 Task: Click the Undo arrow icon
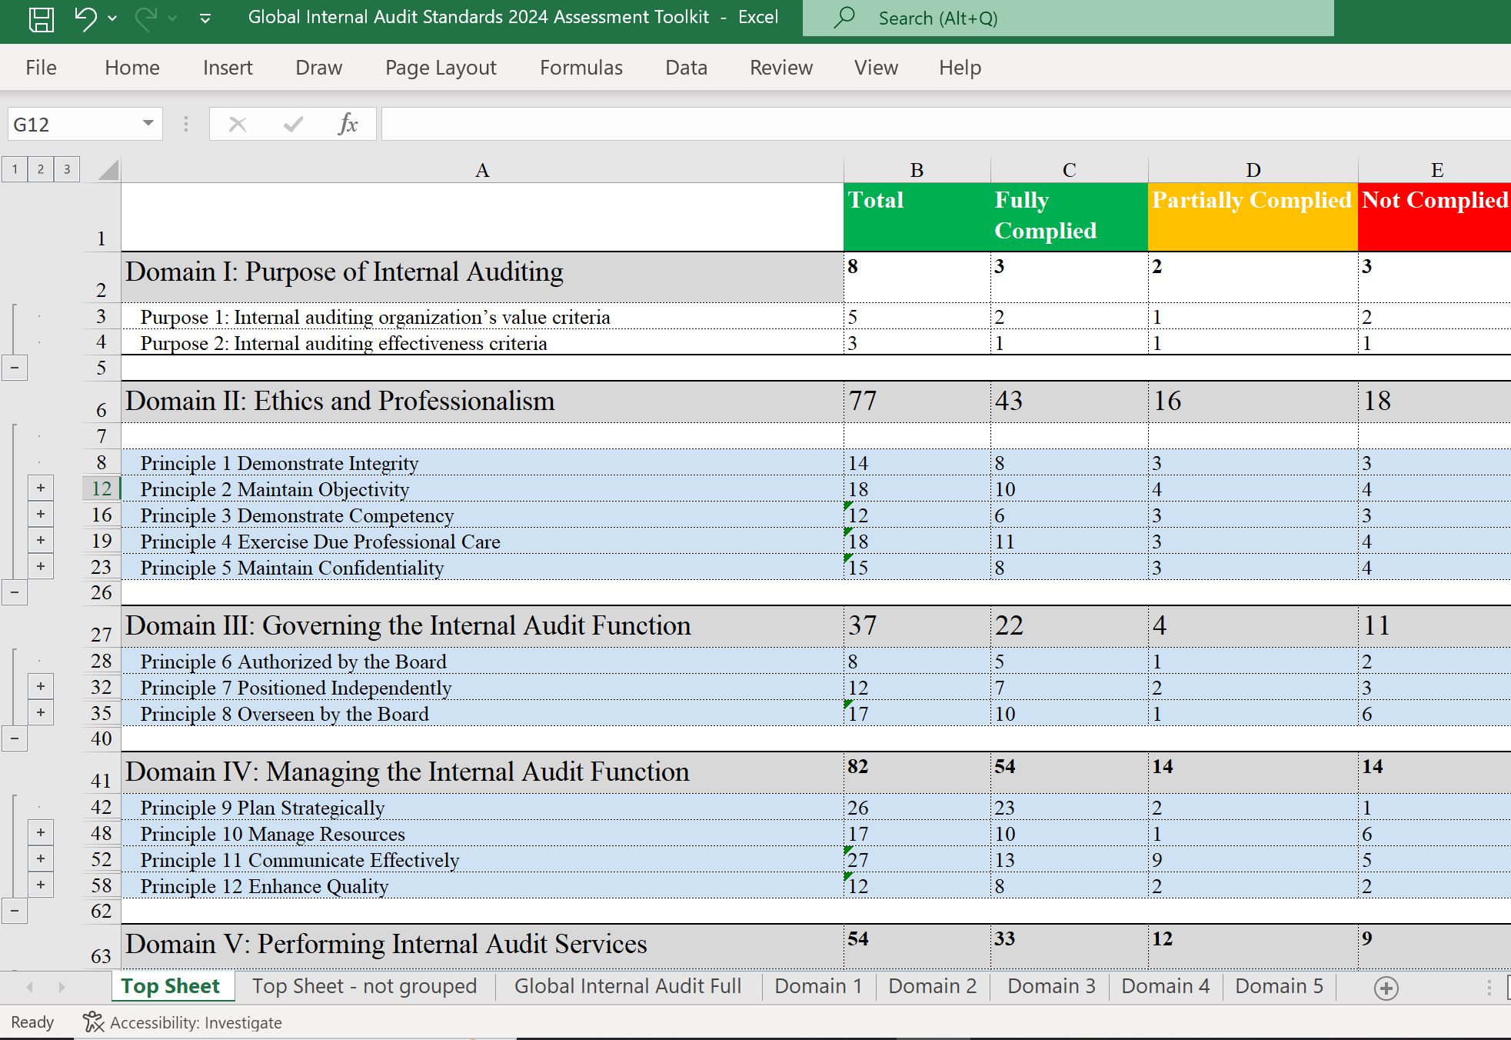tap(85, 18)
